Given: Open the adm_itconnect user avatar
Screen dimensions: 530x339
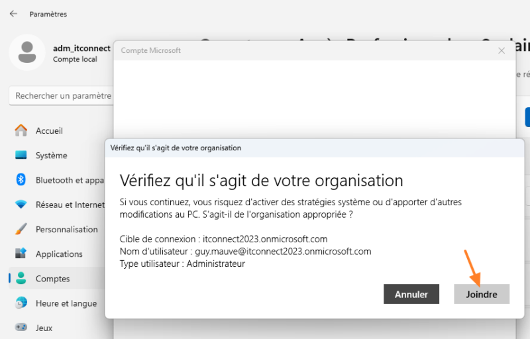Looking at the screenshot, I should tap(27, 52).
